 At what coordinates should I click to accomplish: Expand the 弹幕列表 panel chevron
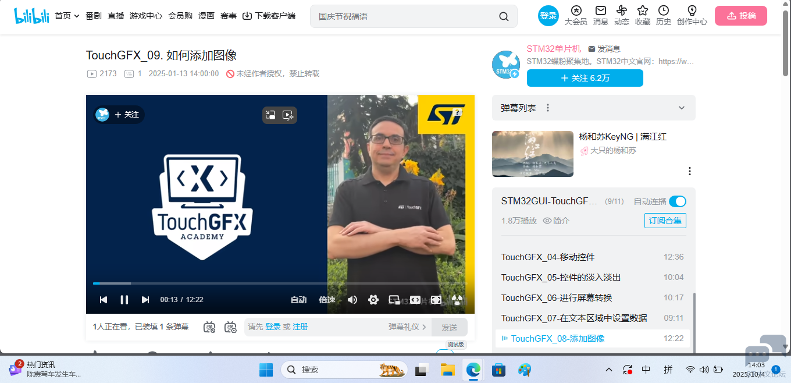(x=682, y=108)
